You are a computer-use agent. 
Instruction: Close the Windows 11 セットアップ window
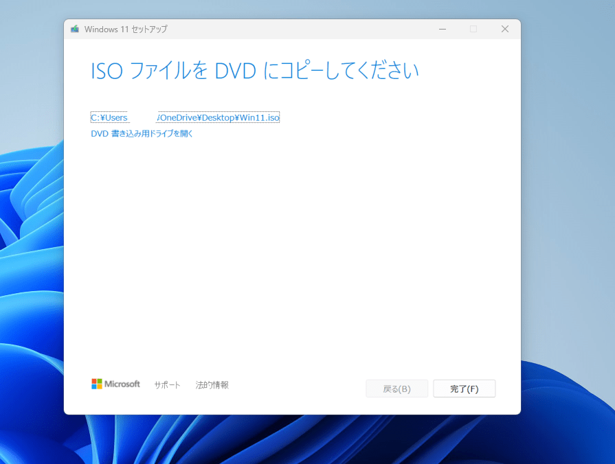tap(505, 29)
